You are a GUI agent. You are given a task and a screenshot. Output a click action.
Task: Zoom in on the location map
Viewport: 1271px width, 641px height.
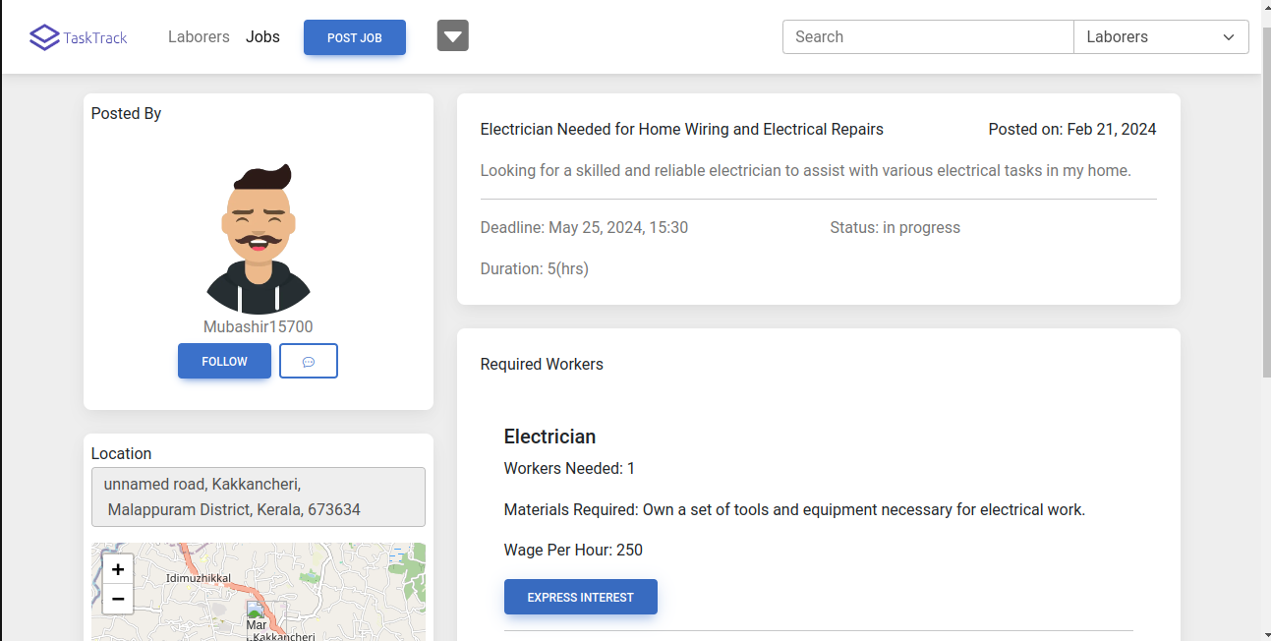pyautogui.click(x=118, y=569)
